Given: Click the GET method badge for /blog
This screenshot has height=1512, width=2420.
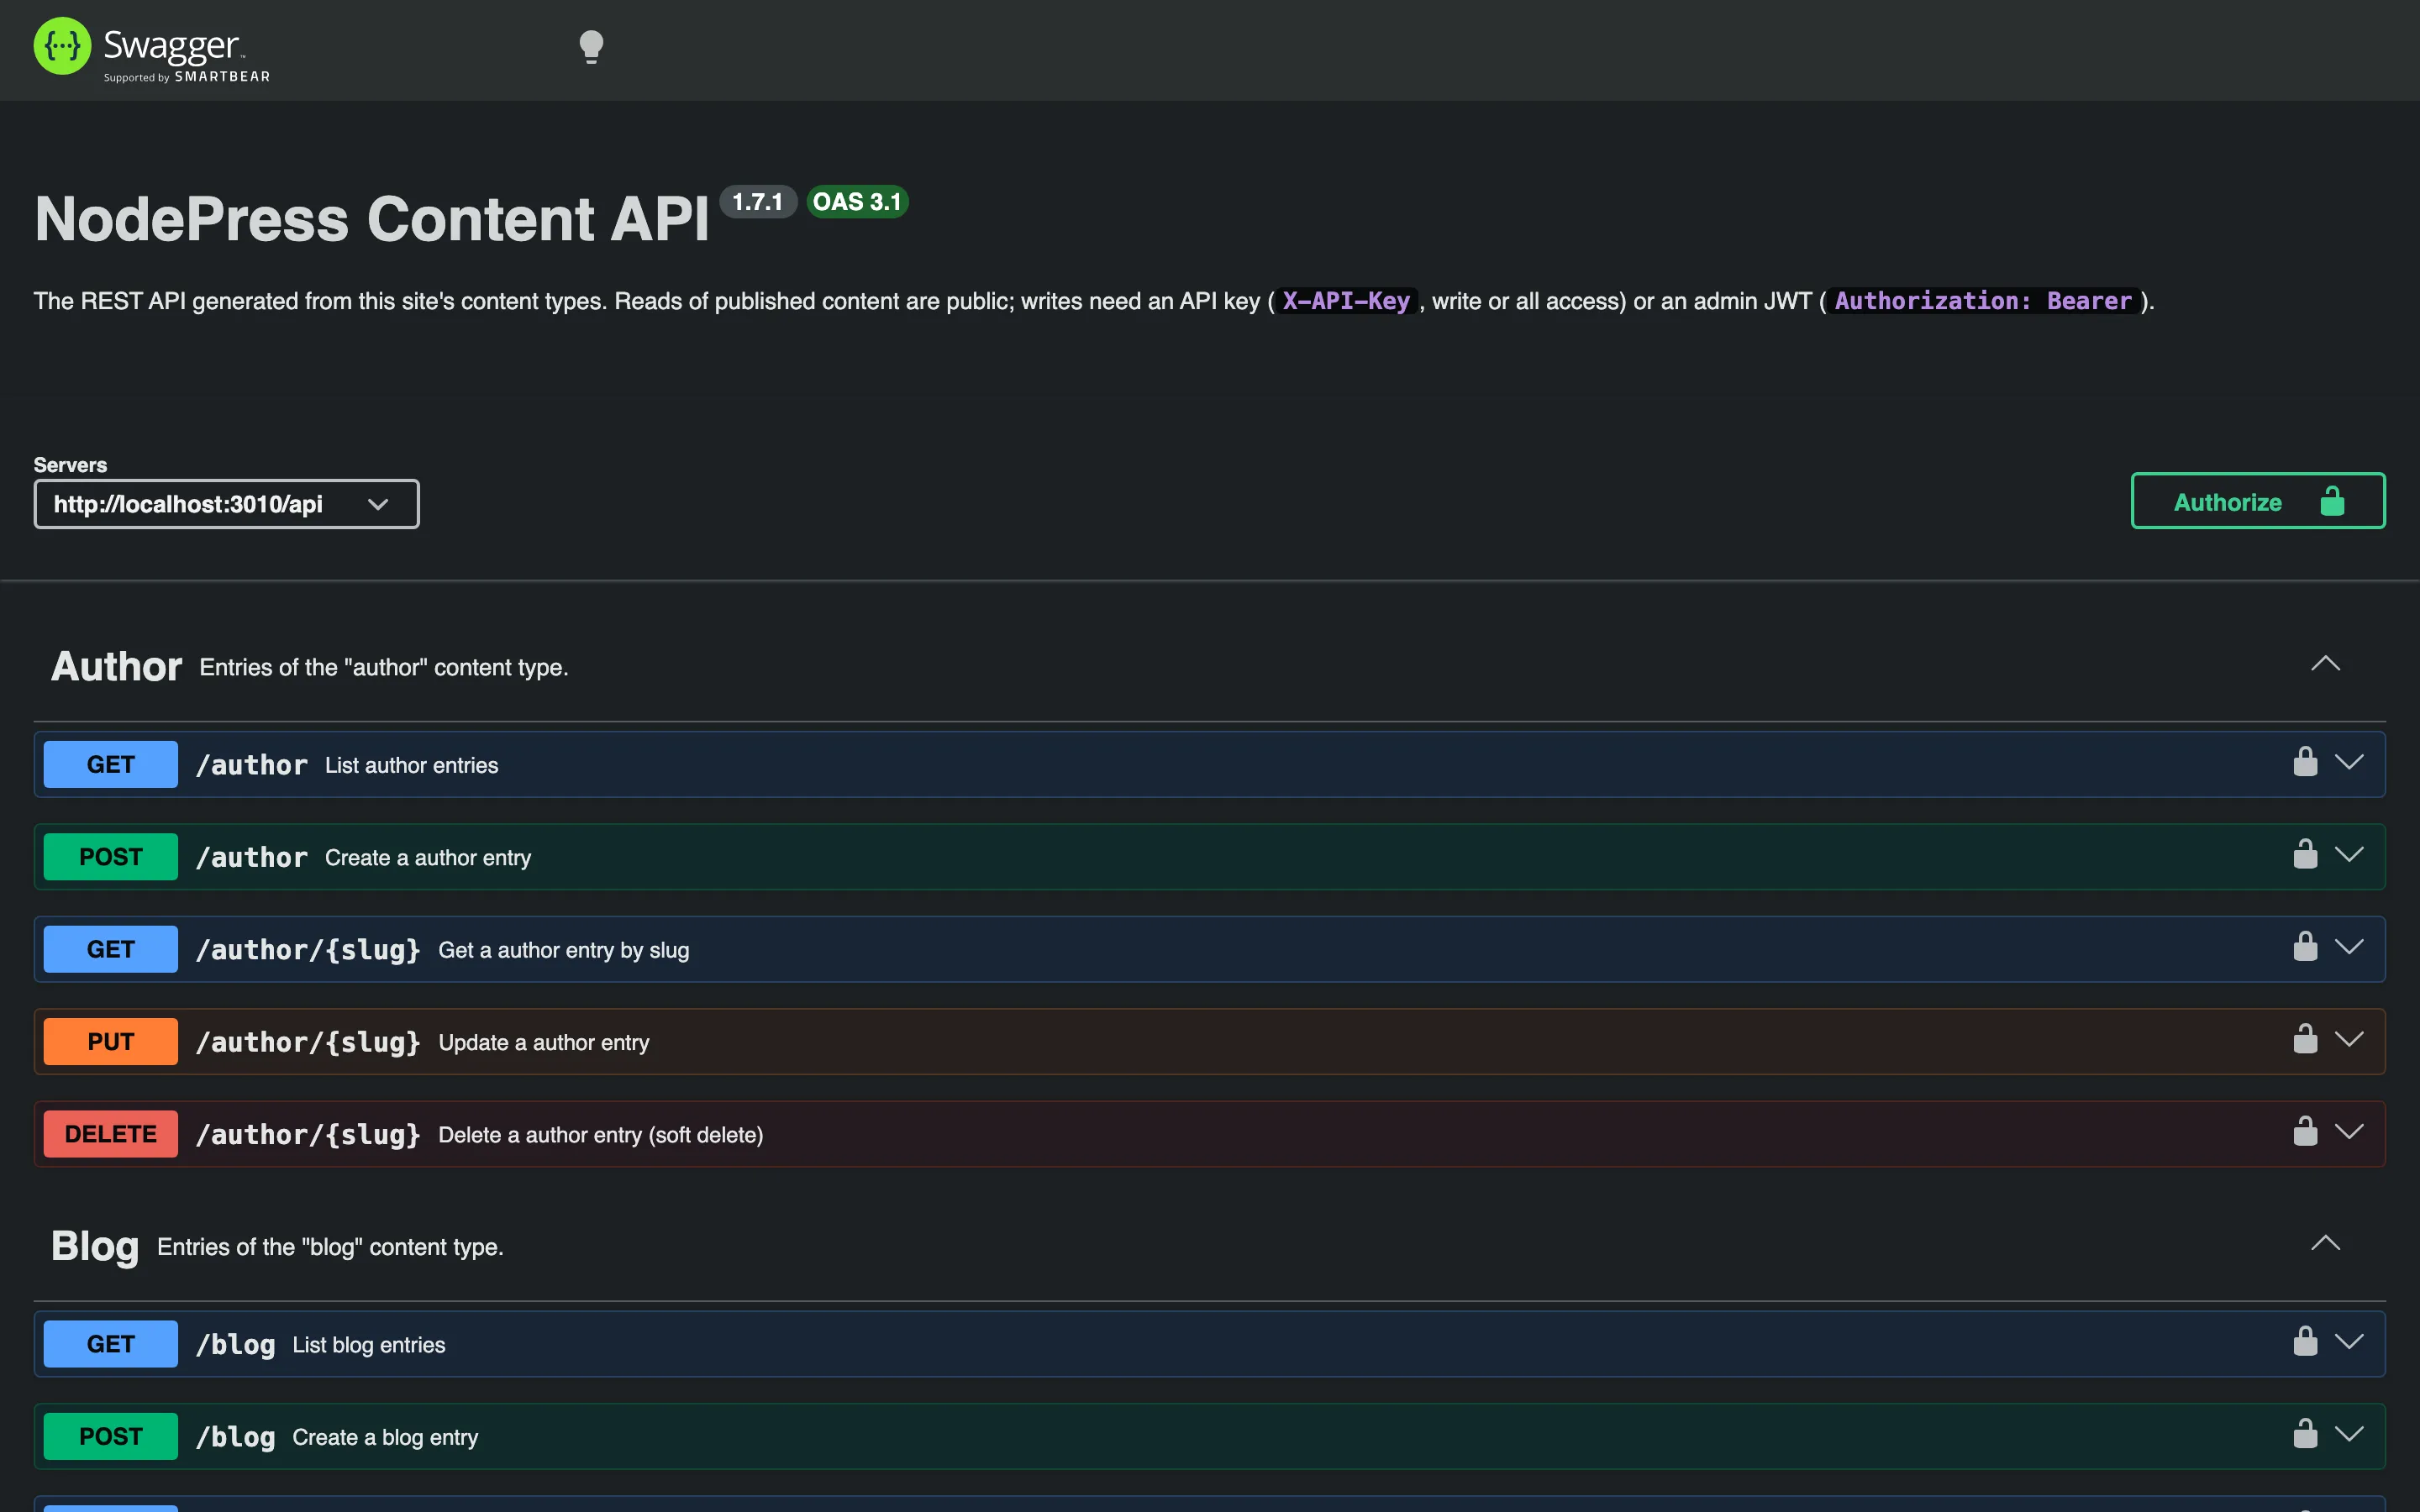Looking at the screenshot, I should (x=111, y=1344).
